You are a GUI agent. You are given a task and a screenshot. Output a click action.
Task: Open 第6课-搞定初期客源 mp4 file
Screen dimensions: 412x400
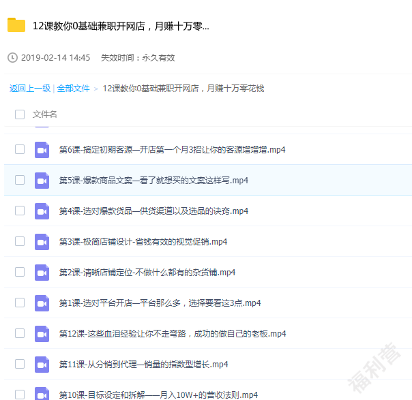coord(172,150)
